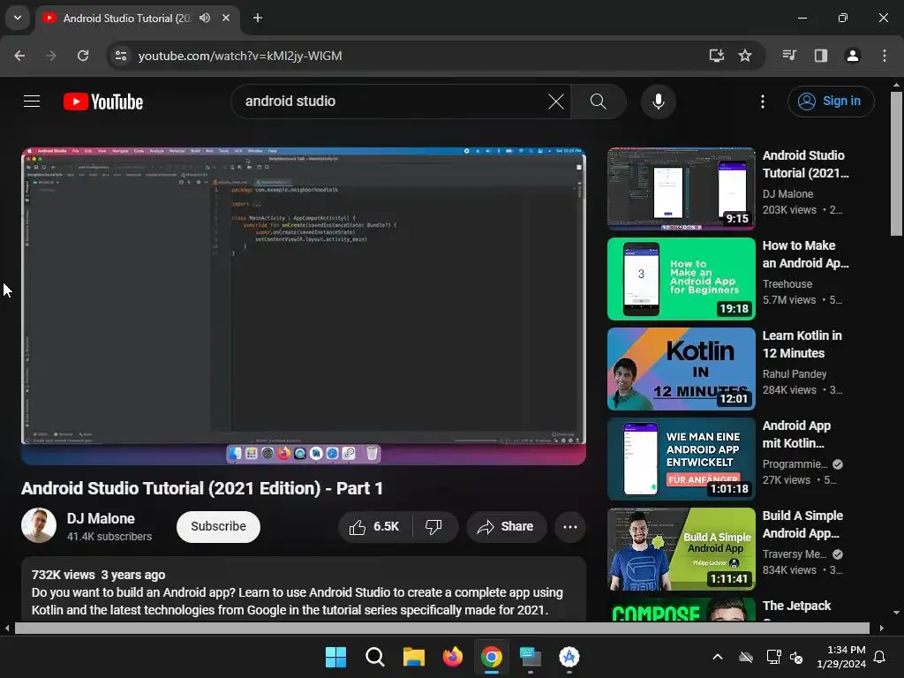This screenshot has width=904, height=678.
Task: Open notifications bell in taskbar
Action: [x=880, y=657]
